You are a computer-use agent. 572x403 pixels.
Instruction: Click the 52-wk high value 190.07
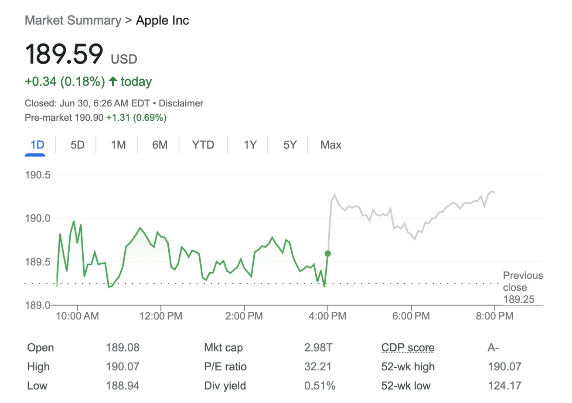pyautogui.click(x=504, y=367)
